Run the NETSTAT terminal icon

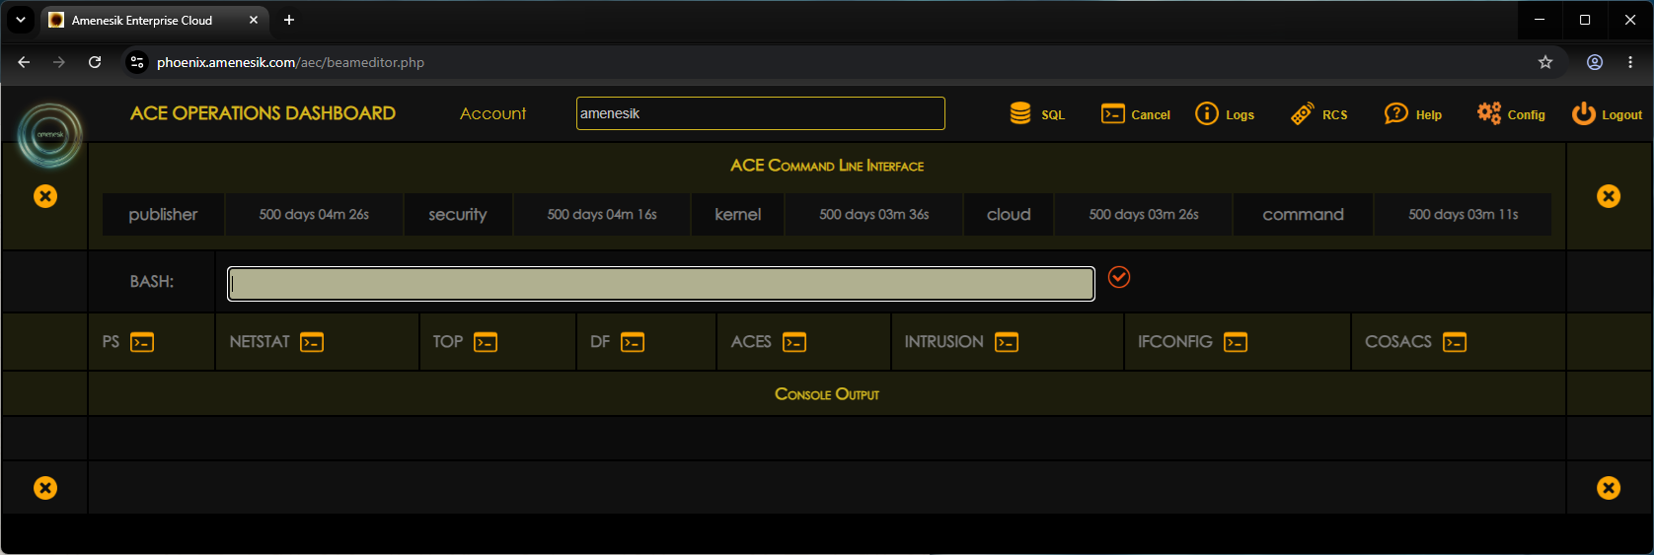pos(312,342)
